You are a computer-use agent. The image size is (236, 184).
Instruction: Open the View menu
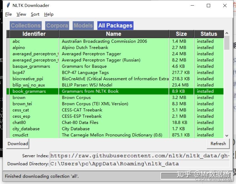tap(21, 14)
